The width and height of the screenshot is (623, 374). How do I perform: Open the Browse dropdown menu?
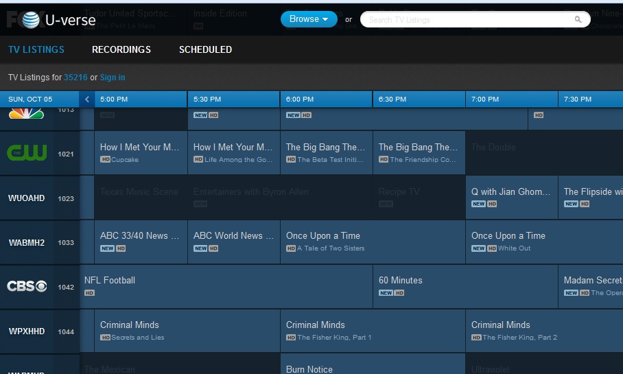pos(309,19)
